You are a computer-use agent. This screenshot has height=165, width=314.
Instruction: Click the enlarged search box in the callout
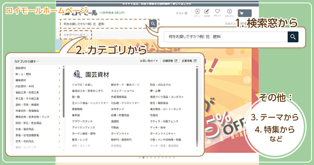226,37
